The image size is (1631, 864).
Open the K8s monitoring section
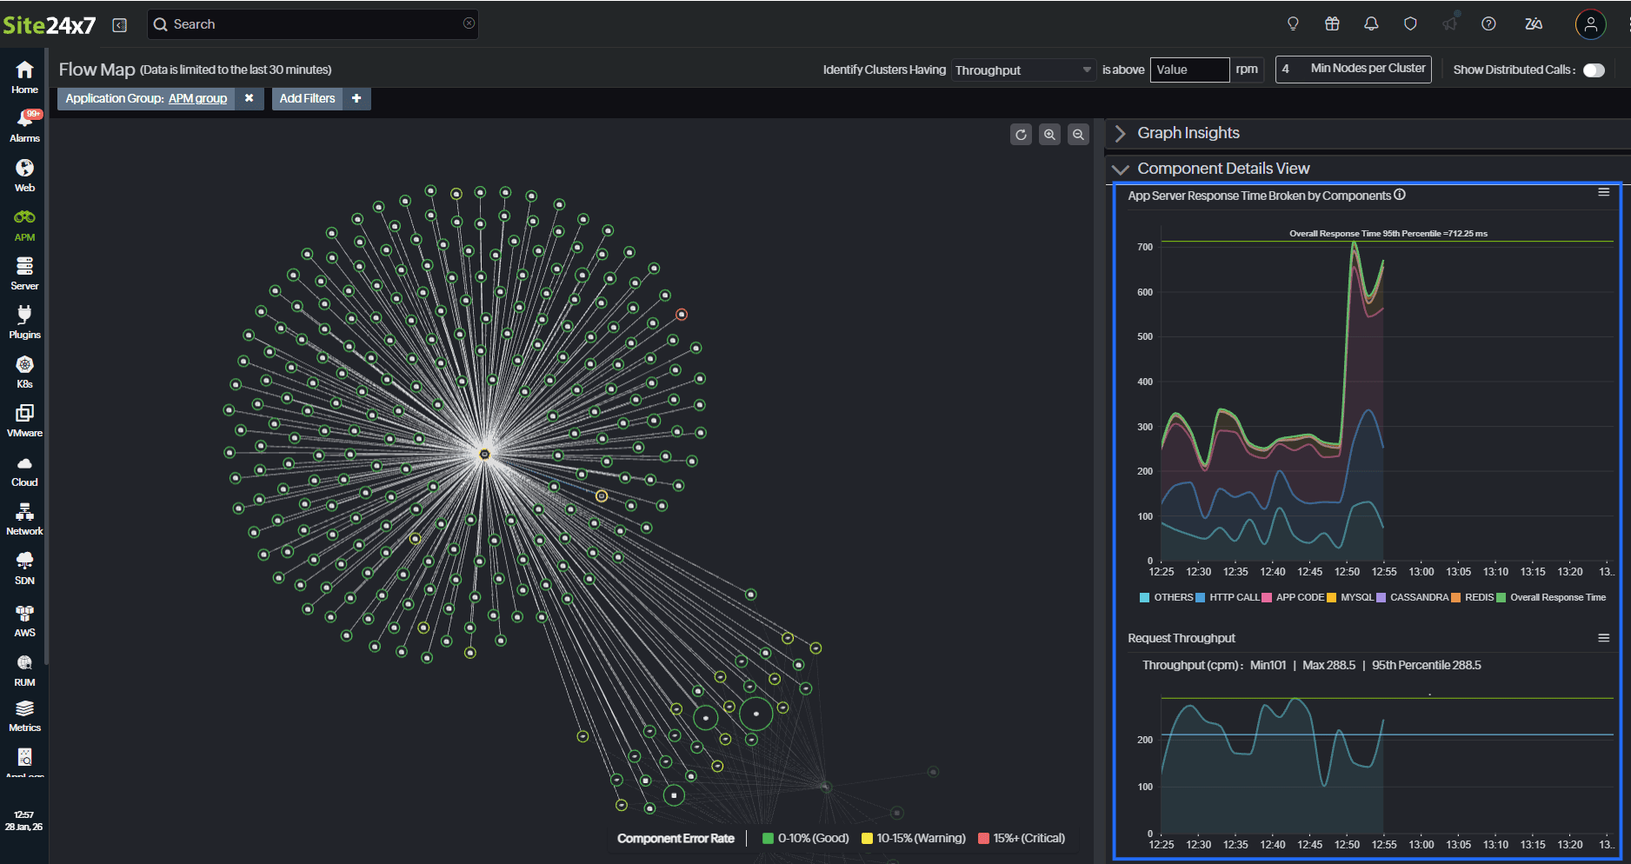click(23, 369)
